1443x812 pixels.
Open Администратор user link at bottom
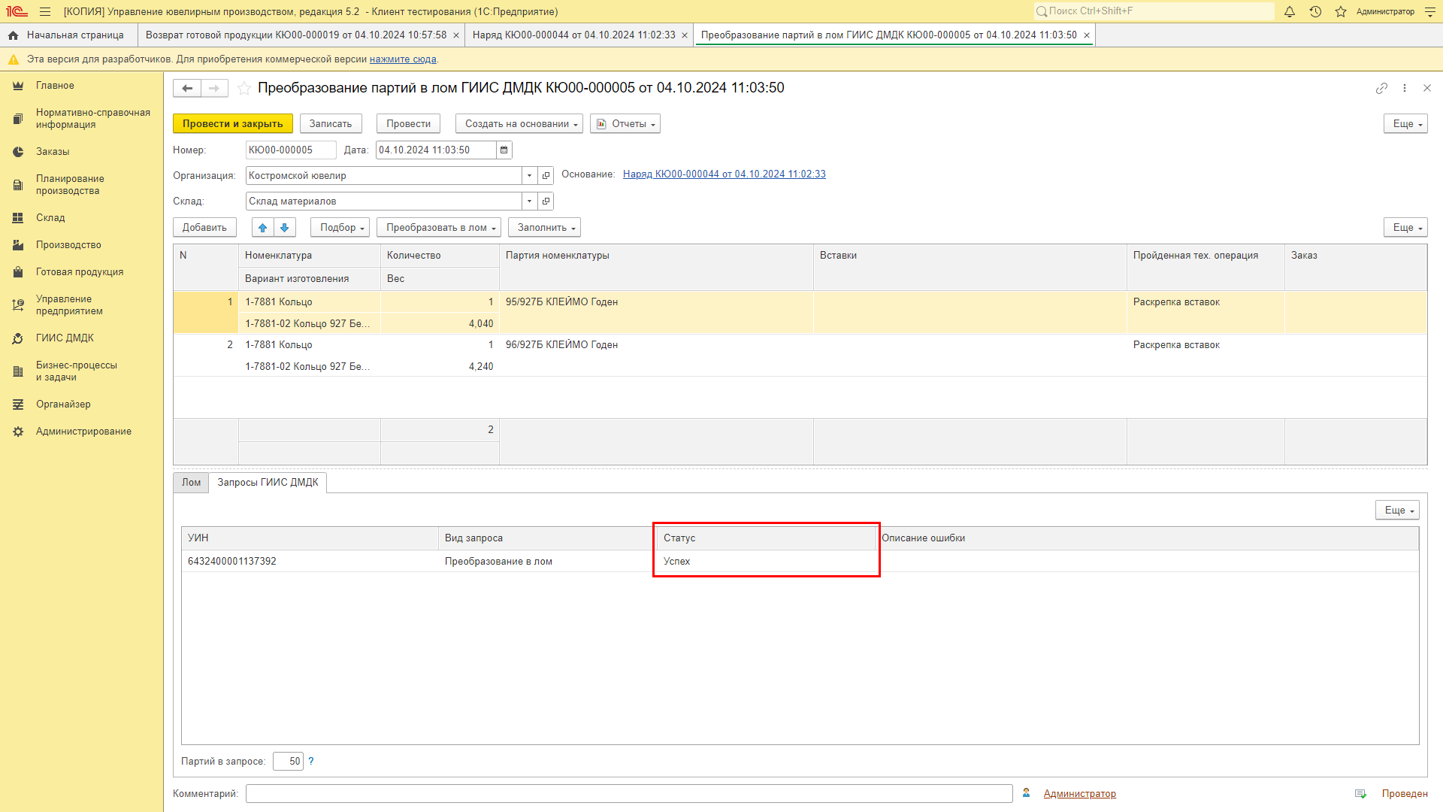pos(1079,794)
